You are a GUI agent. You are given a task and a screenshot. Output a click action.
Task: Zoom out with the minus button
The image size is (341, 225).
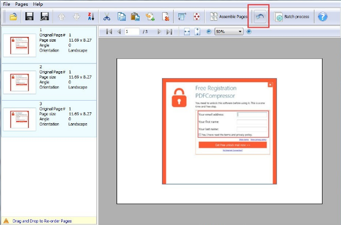[x=209, y=32]
